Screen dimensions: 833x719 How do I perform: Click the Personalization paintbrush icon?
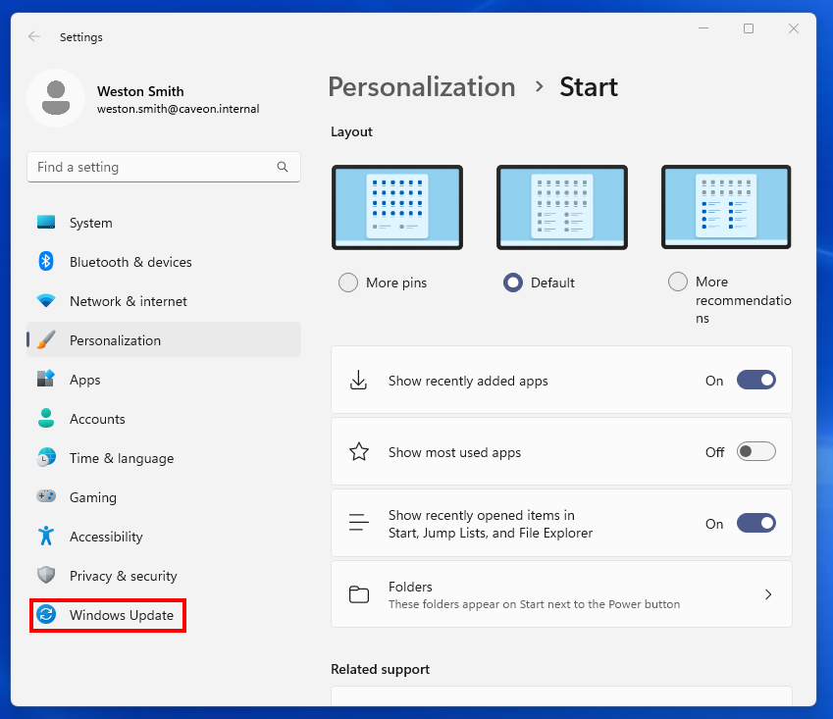[x=46, y=339]
